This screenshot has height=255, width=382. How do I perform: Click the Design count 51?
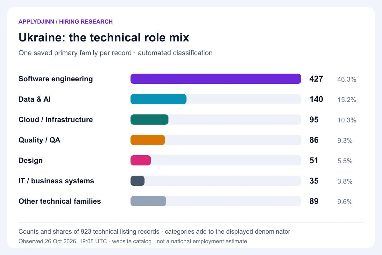tap(314, 160)
